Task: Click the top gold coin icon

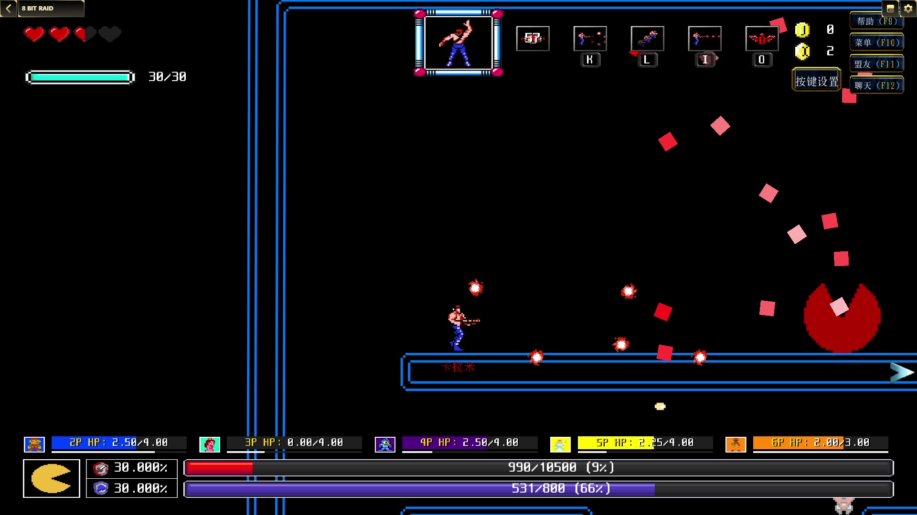Action: tap(802, 30)
